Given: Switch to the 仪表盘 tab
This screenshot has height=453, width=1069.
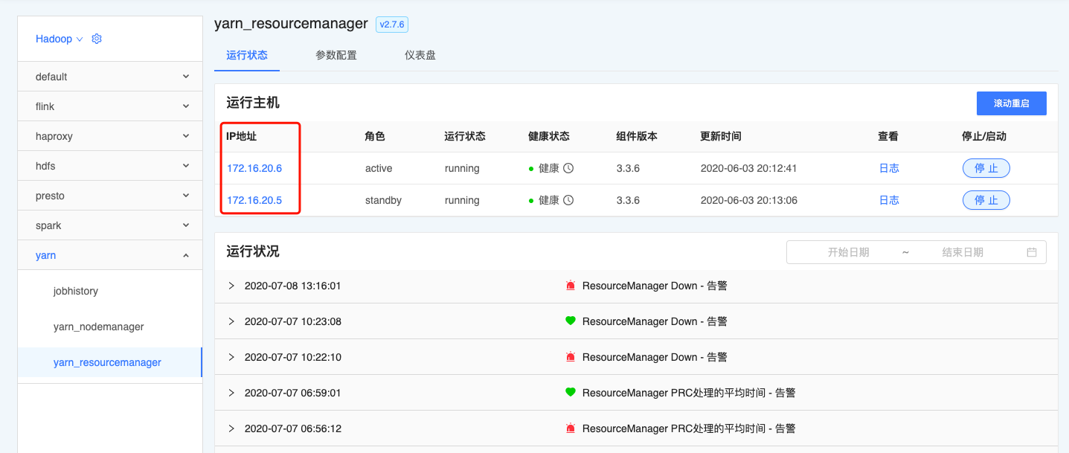Looking at the screenshot, I should click(x=420, y=55).
